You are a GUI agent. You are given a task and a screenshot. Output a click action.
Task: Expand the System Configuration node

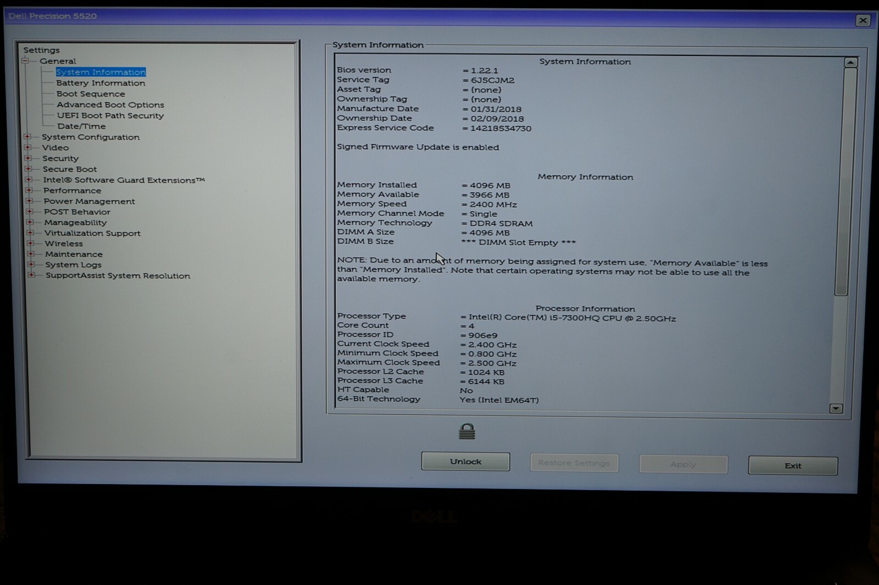(x=27, y=137)
